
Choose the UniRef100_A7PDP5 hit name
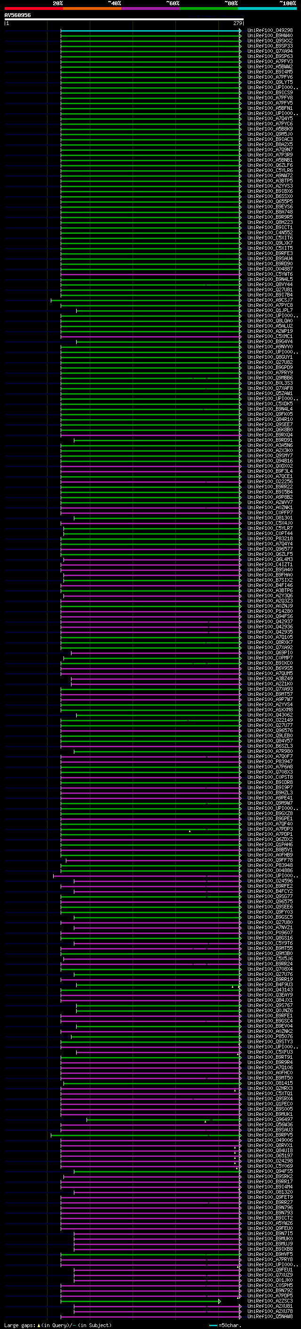pos(269,1296)
